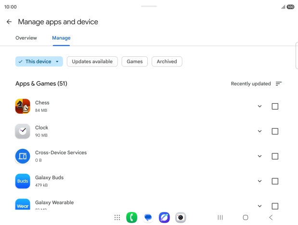The image size is (298, 225).
Task: Click the 479 kB size text
Action: [x=41, y=185]
